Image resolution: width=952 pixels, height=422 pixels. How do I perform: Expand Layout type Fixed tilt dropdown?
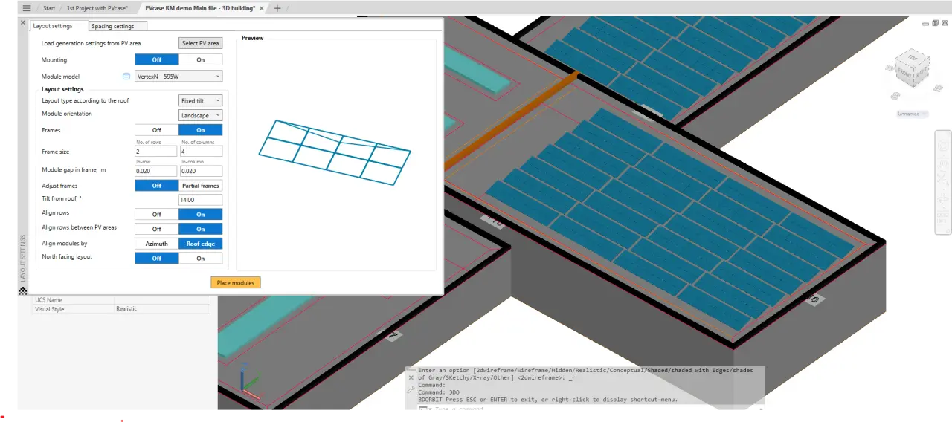click(201, 101)
